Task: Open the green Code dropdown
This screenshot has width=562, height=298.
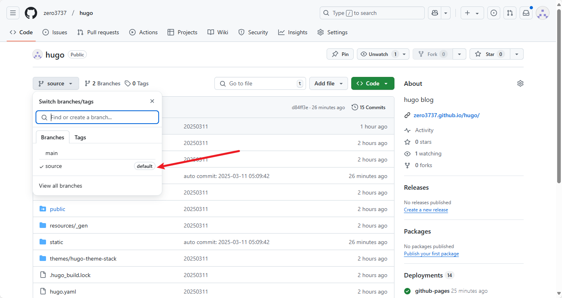Action: coord(373,83)
